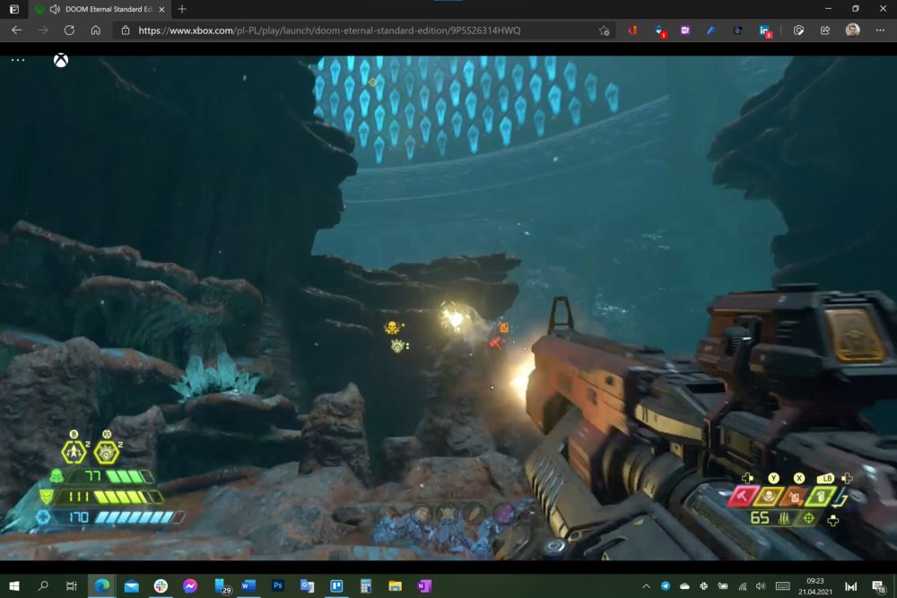Screen dimensions: 897x598
Task: Open Trello from the taskbar
Action: coord(336,586)
